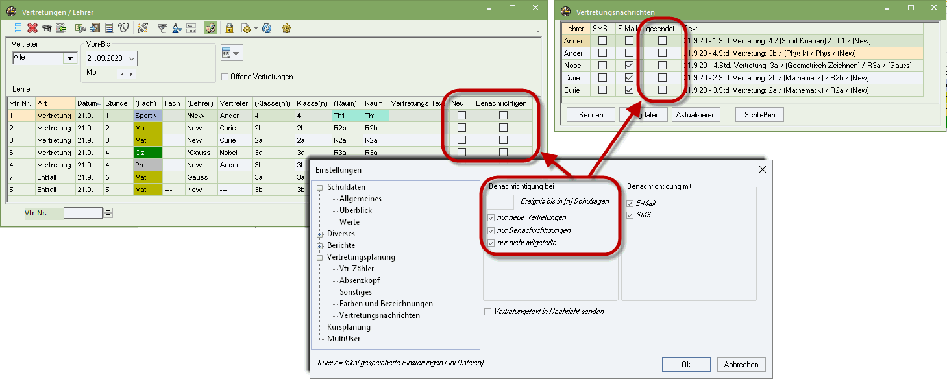
Task: Click the blue refresh arrows icon
Action: (x=266, y=28)
